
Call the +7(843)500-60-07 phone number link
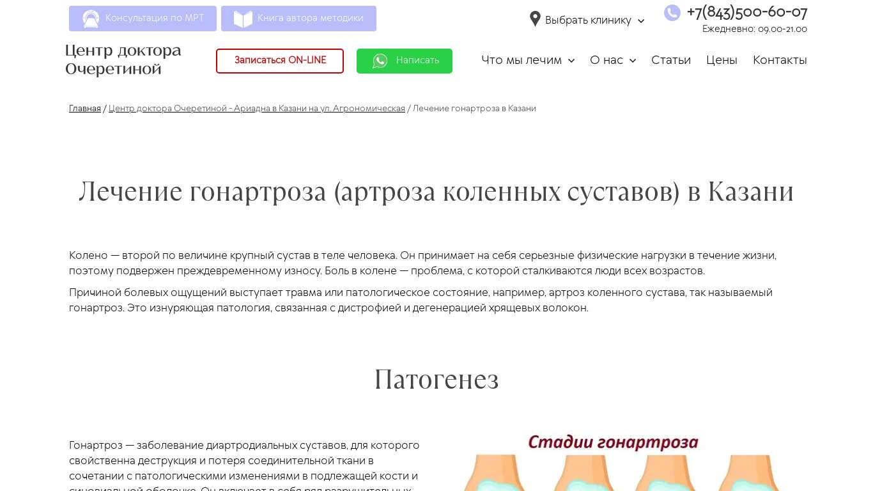pos(746,12)
